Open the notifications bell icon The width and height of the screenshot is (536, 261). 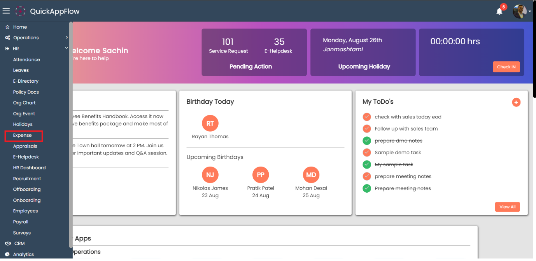pyautogui.click(x=499, y=11)
